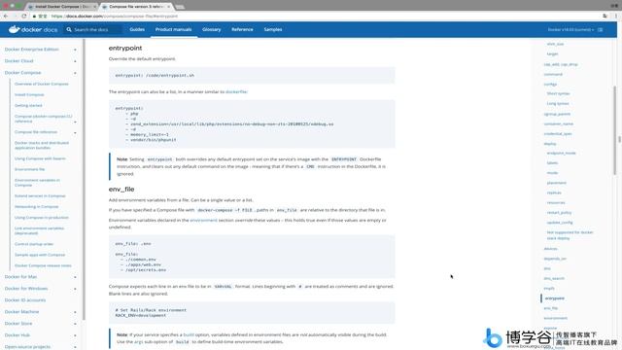The width and height of the screenshot is (622, 350).
Task: Expand Compose file reference arrow
Action: point(75,132)
